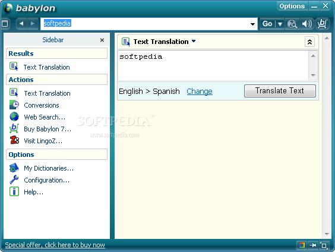This screenshot has width=335, height=252.
Task: Click the My Dictionaries book icon
Action: coord(14,168)
